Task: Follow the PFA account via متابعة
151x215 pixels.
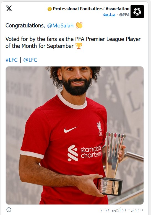Action: [x=109, y=15]
